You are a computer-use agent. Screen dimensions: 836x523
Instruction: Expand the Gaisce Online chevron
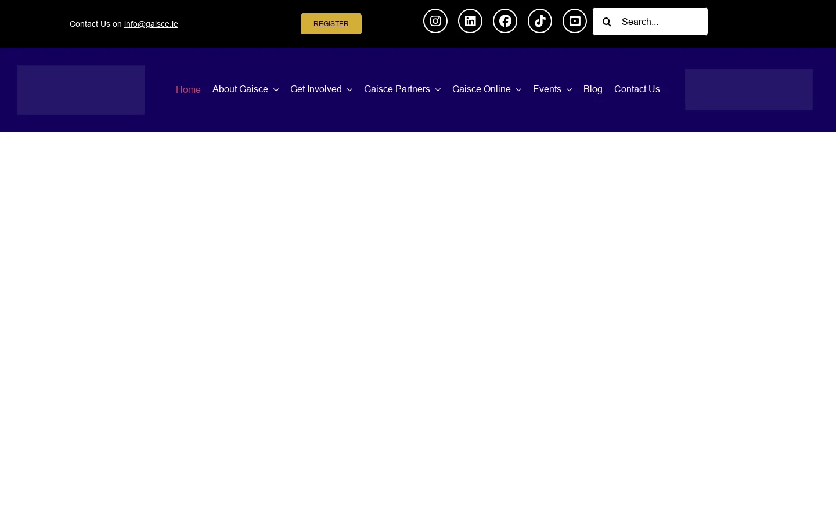tap(518, 90)
